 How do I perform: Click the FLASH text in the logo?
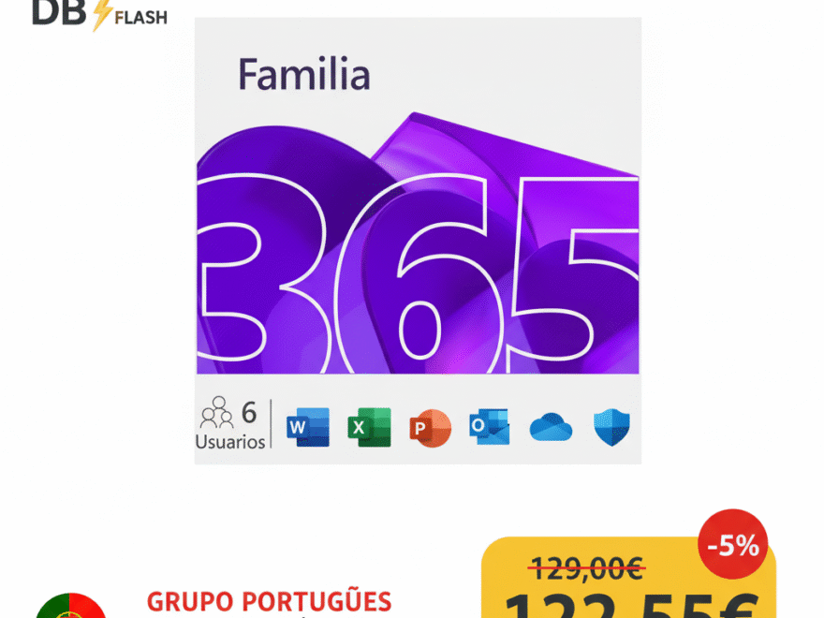tap(140, 18)
